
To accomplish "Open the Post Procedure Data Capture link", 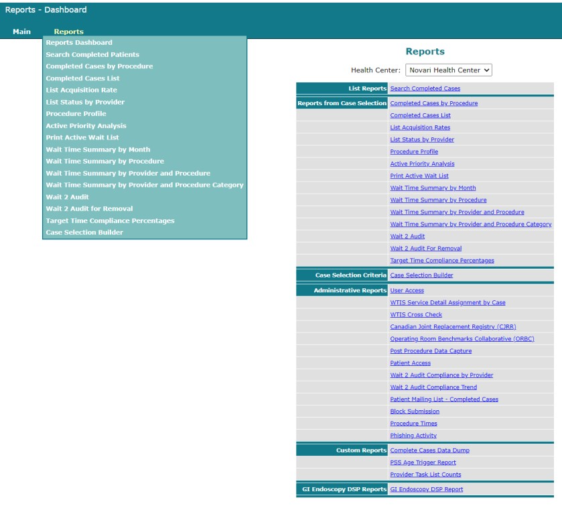I will (431, 351).
